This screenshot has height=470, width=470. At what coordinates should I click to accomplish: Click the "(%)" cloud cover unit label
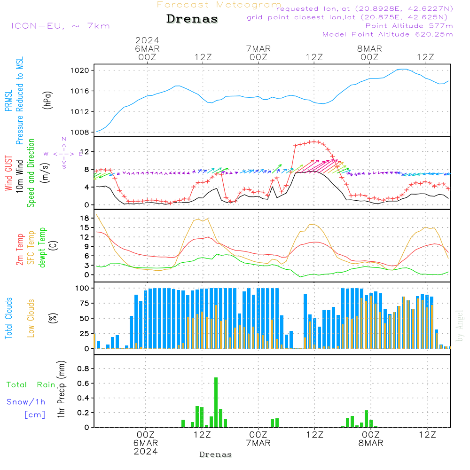(53, 318)
